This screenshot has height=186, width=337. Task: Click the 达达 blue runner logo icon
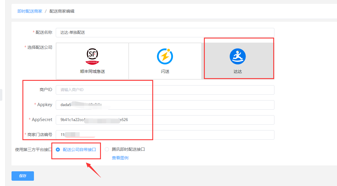(x=238, y=56)
